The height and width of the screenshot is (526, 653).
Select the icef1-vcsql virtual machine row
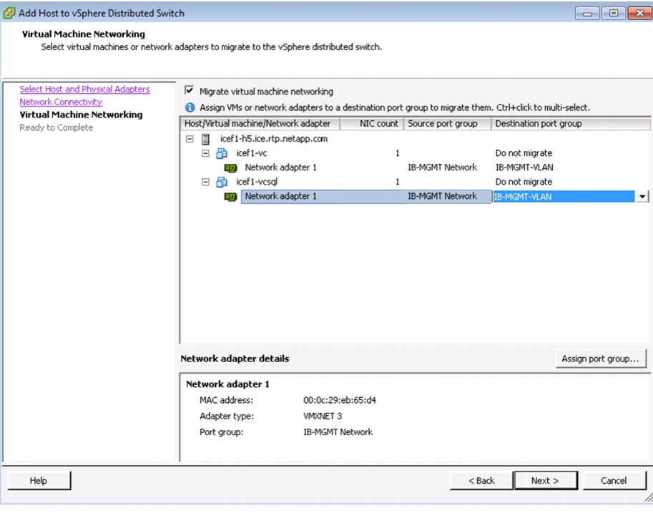[x=257, y=182]
